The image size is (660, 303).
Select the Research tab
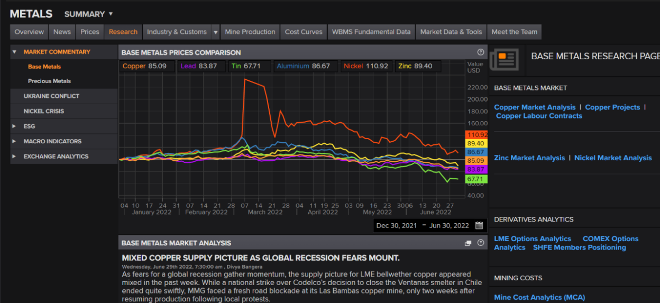point(123,32)
